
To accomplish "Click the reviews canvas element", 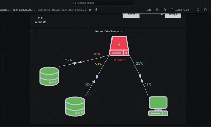I will click(x=131, y=15).
